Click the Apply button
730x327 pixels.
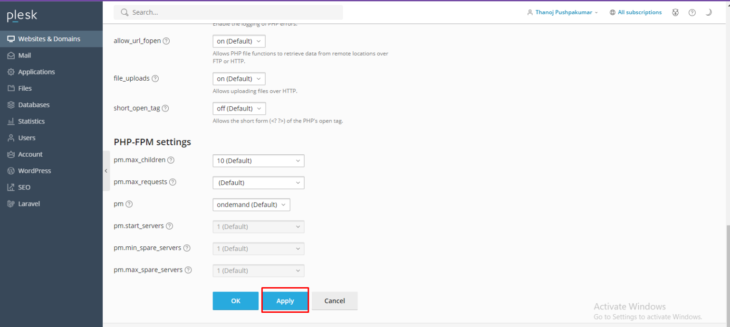point(285,301)
